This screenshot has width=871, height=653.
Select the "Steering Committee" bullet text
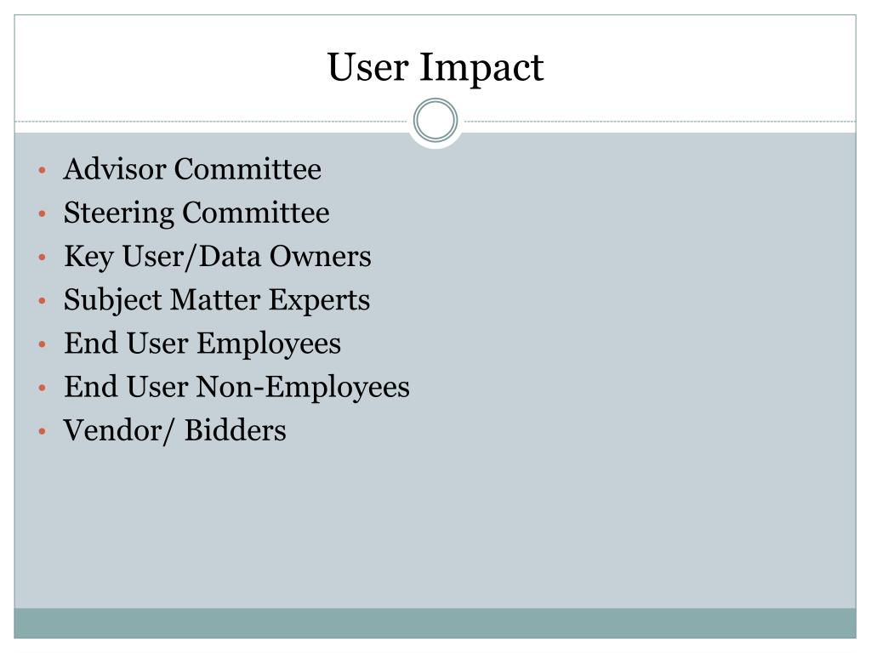click(x=196, y=213)
